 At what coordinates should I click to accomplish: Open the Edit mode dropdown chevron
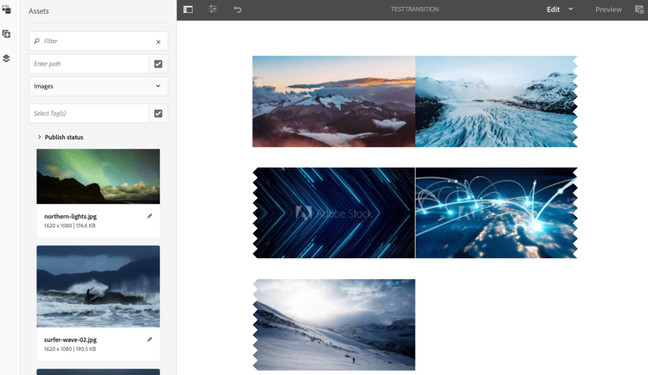point(571,10)
